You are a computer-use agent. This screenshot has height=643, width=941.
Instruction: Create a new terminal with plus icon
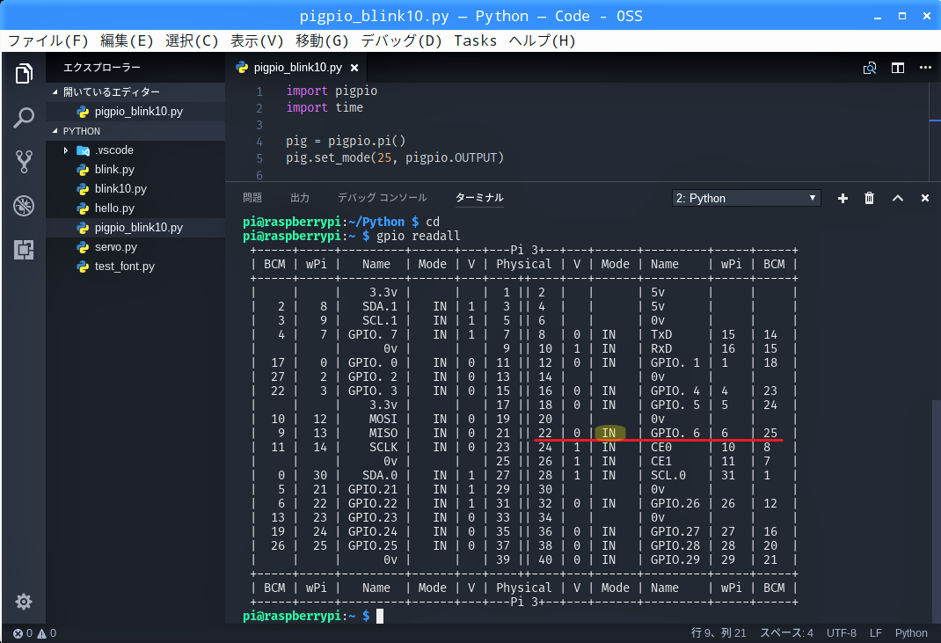tap(843, 198)
